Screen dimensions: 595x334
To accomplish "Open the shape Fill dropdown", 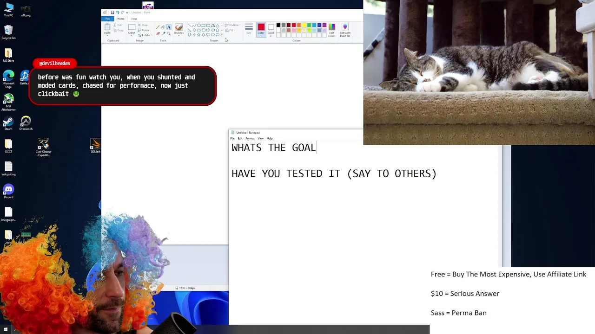I will pos(230,30).
